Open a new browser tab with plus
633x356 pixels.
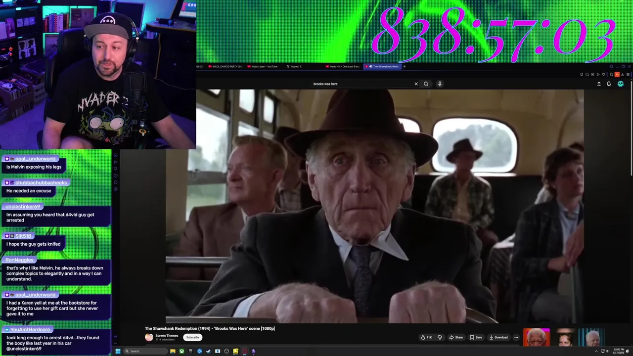404,66
